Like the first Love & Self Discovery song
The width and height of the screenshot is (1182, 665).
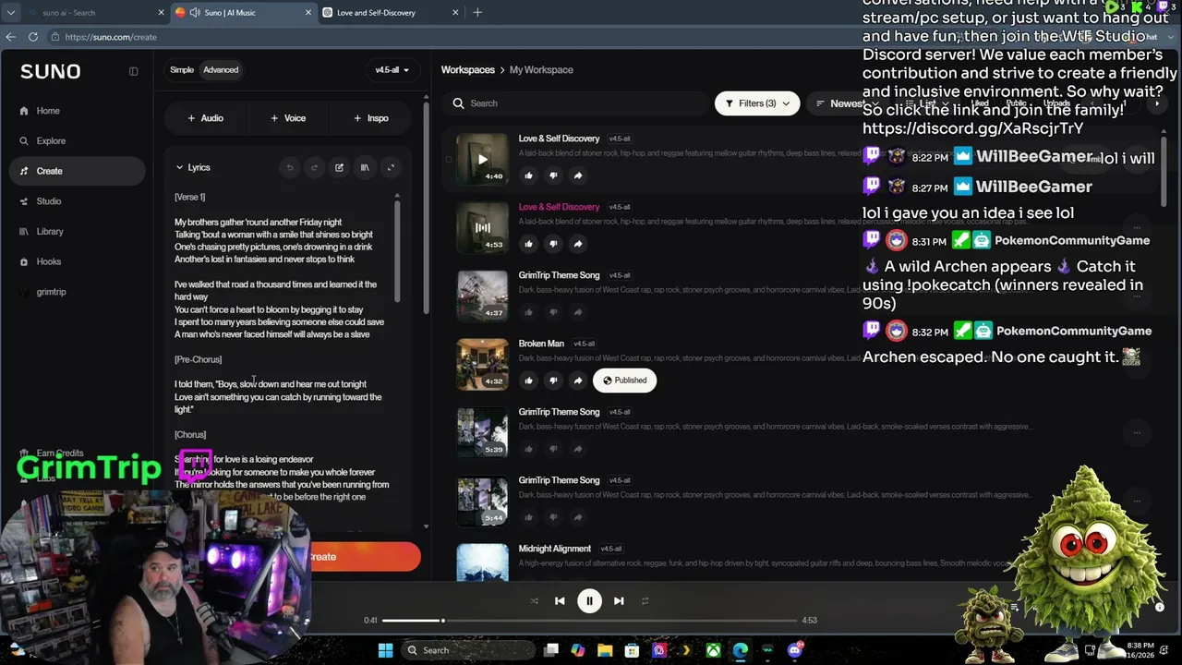[528, 175]
